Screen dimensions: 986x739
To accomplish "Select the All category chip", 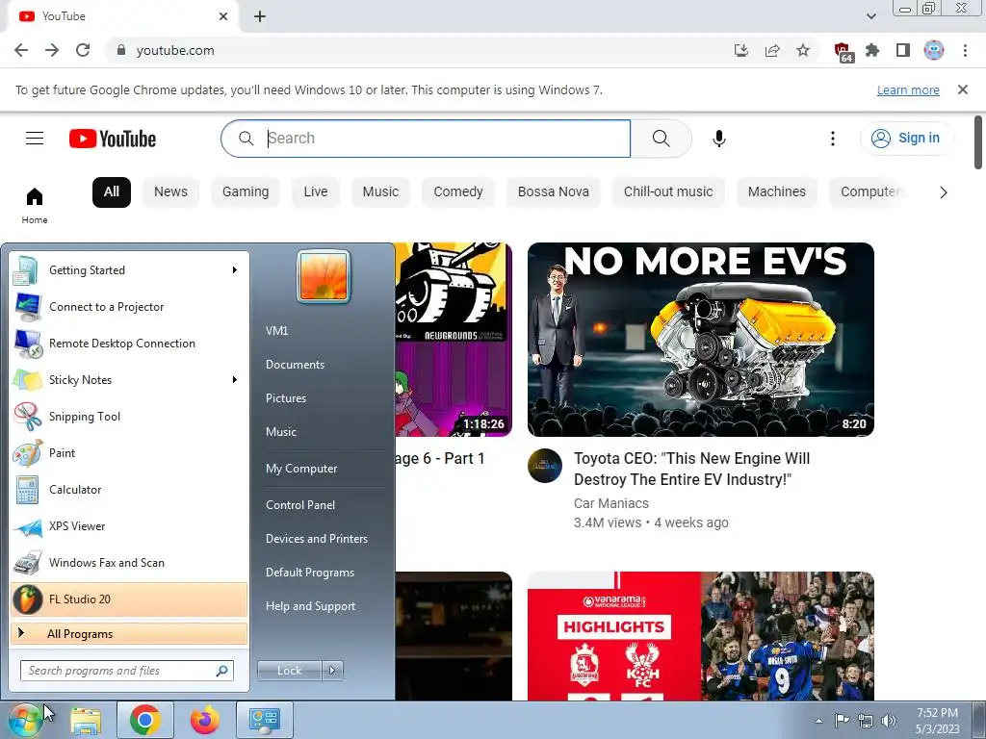I will [x=112, y=191].
